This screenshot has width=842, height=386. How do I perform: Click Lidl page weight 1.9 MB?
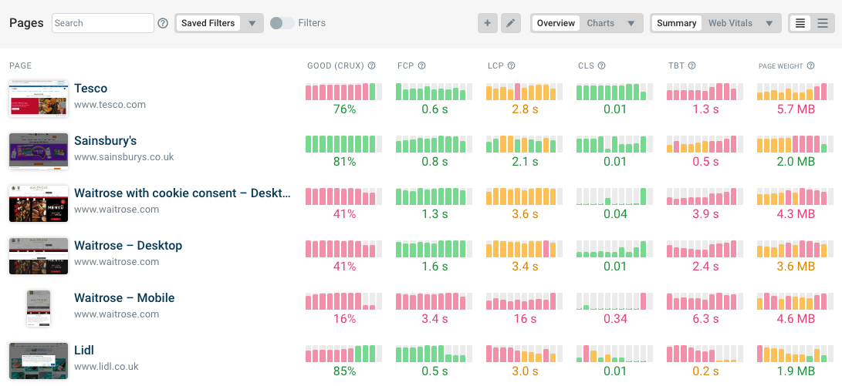click(x=795, y=371)
